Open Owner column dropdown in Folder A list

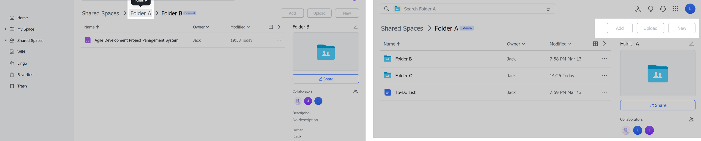click(x=516, y=44)
